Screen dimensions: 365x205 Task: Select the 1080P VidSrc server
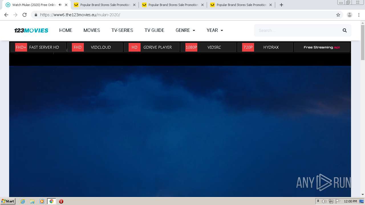pos(208,47)
